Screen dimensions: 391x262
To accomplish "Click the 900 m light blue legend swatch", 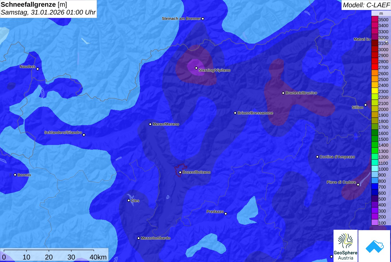I will (375, 175).
